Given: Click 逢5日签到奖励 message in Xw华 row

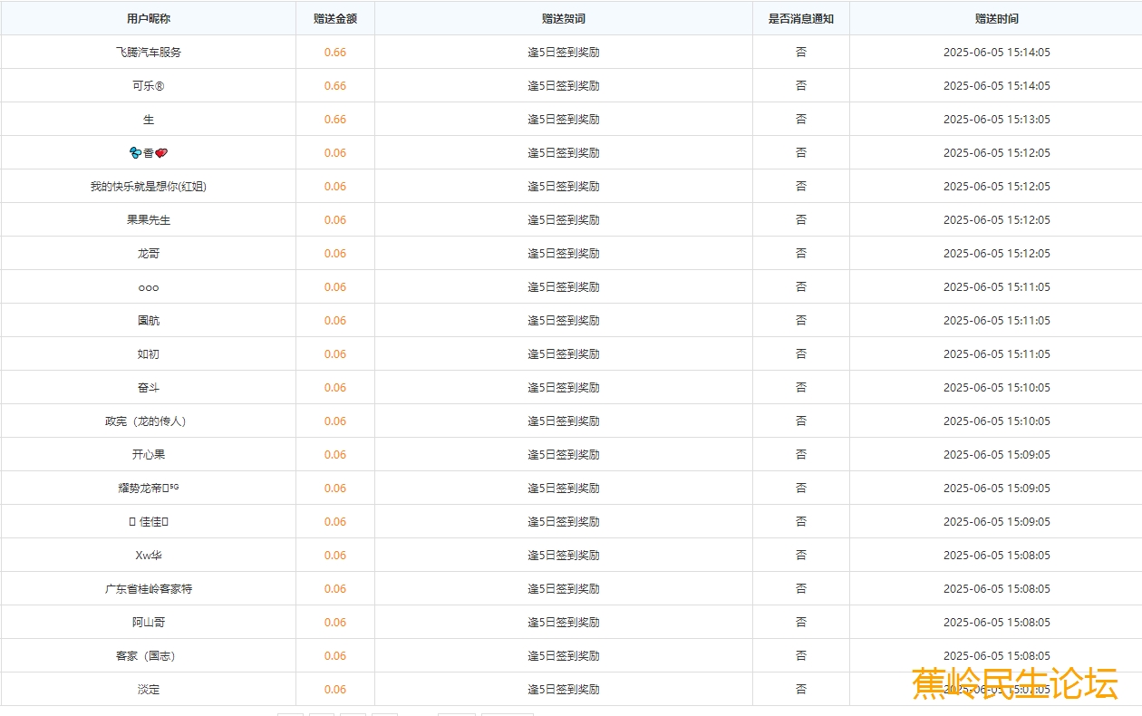Looking at the screenshot, I should coord(564,556).
